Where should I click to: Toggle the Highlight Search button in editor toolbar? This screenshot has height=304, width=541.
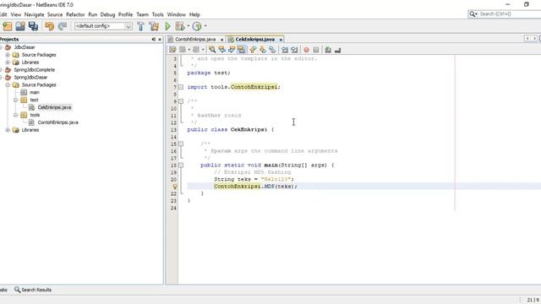241,50
